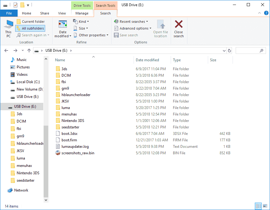Image resolution: width=270 pixels, height=210 pixels.
Task: Click the New folder quick access icon
Action: 22,5
